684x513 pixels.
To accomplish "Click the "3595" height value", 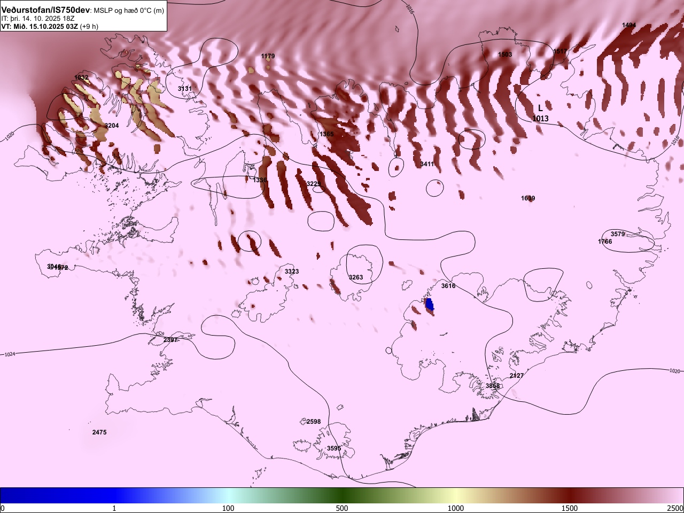I will (334, 448).
